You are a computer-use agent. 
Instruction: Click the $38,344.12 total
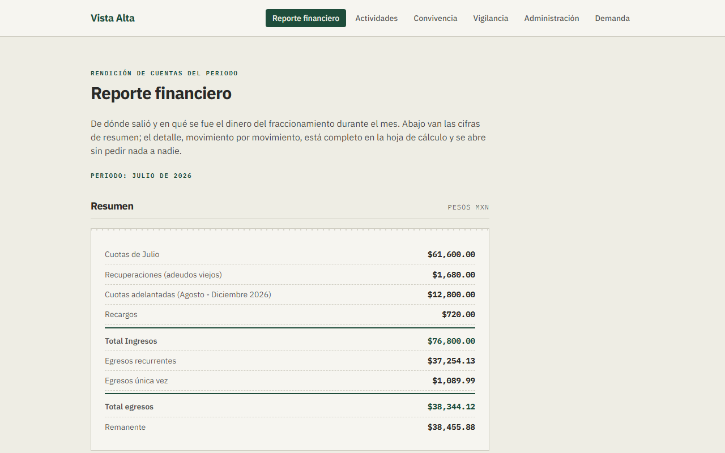tap(451, 407)
